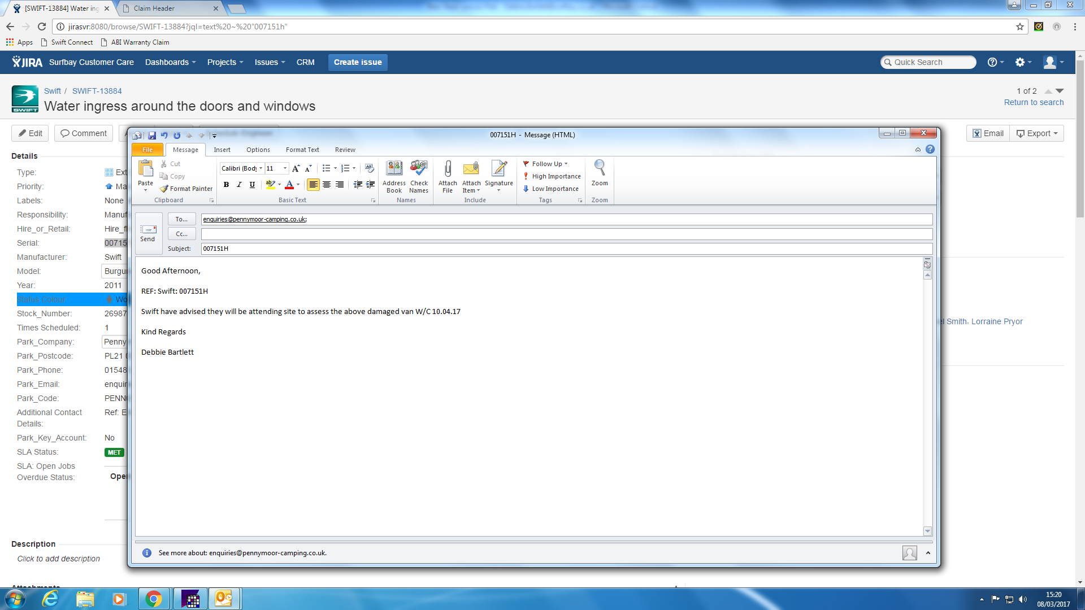Mark the message as High Importance

point(552,176)
